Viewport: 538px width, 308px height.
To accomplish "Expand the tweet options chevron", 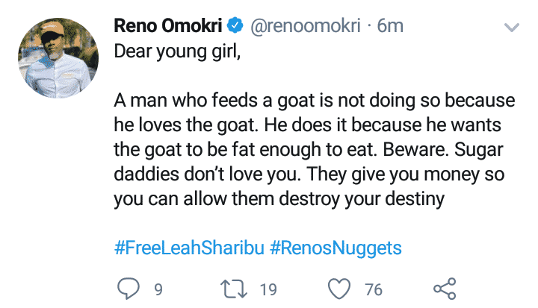I will 512,27.
